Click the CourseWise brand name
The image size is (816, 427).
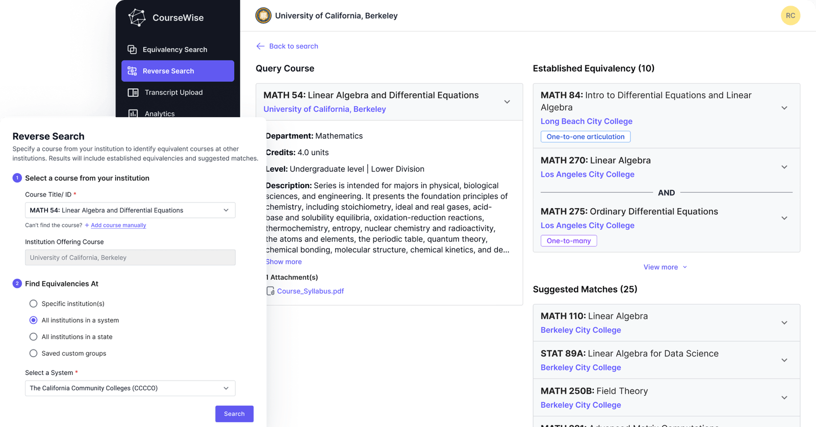178,18
